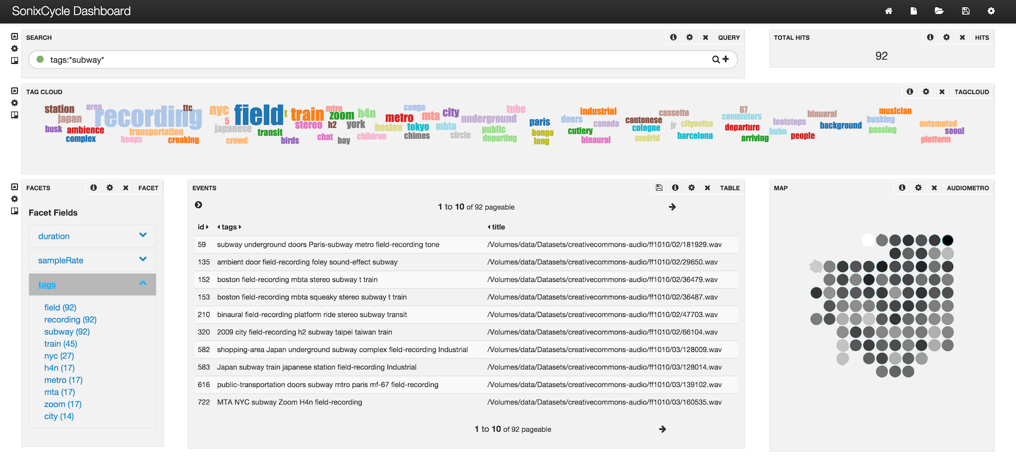
Task: Sort the table by the title column
Action: (x=498, y=227)
